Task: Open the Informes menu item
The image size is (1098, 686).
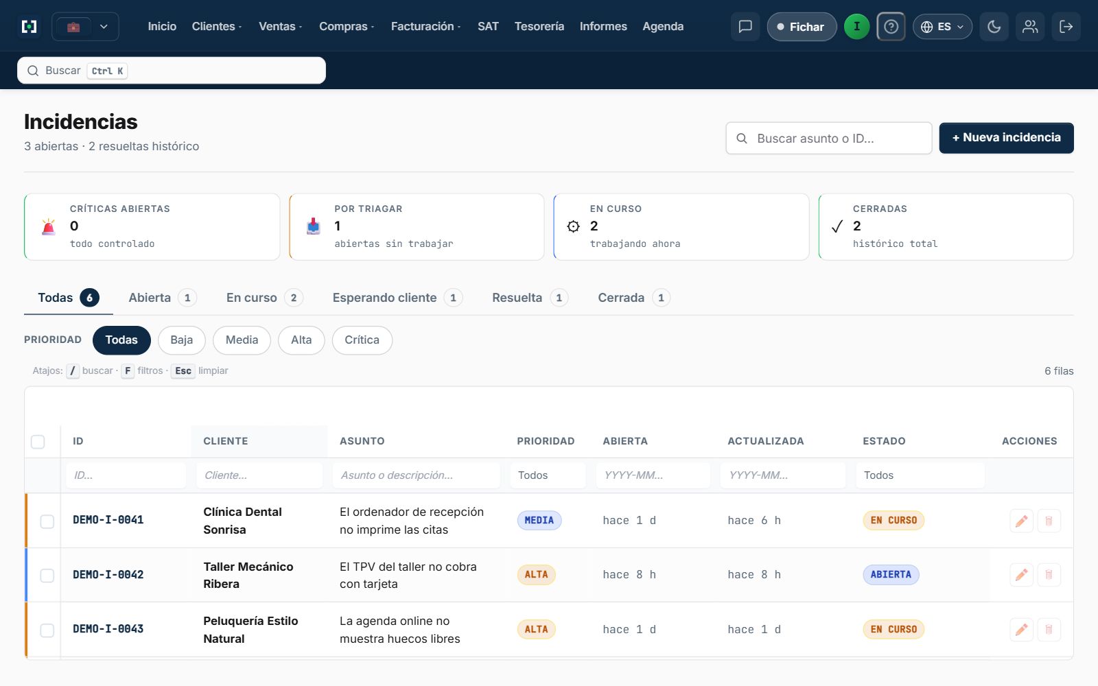Action: [x=603, y=27]
